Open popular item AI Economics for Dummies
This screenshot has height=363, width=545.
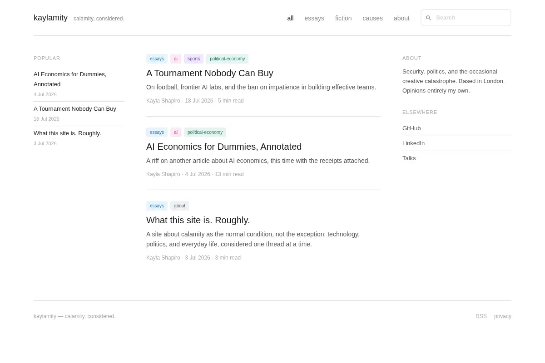click(x=70, y=79)
